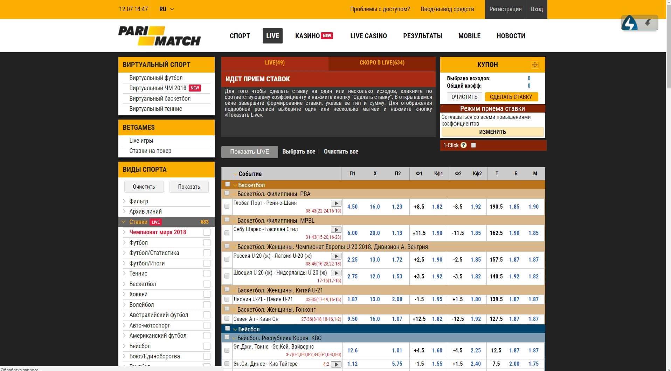Click Показать button under Виды спорта
This screenshot has height=371, width=671.
[x=189, y=187]
